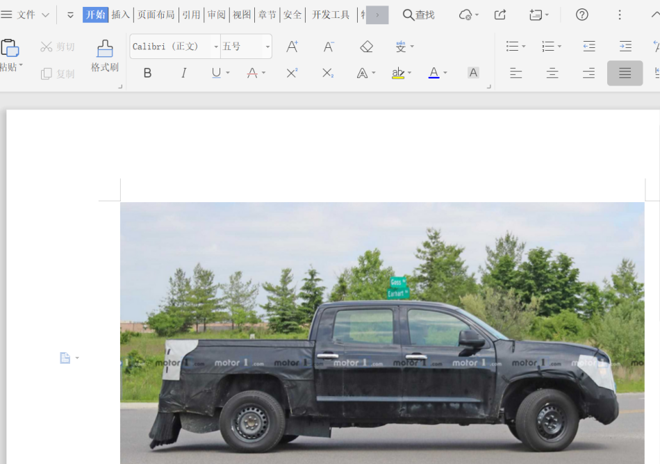Toggle bold formatting
Screen dimensions: 660x464
pos(147,73)
